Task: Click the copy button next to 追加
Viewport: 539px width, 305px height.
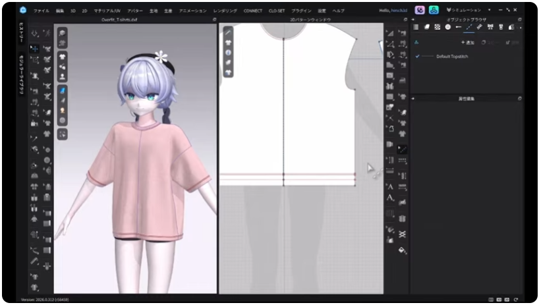Action: click(490, 43)
